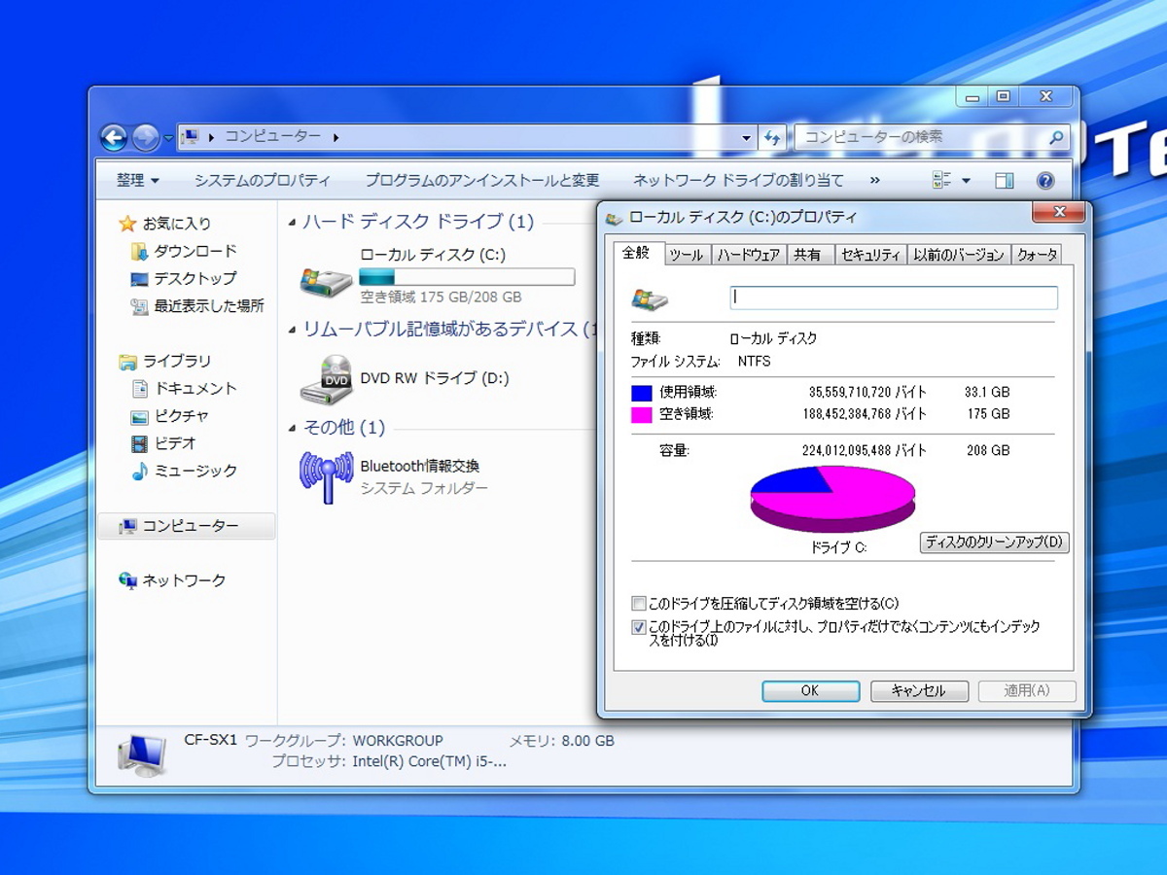
Task: Click the コンピューターの検索 search box
Action: point(932,137)
